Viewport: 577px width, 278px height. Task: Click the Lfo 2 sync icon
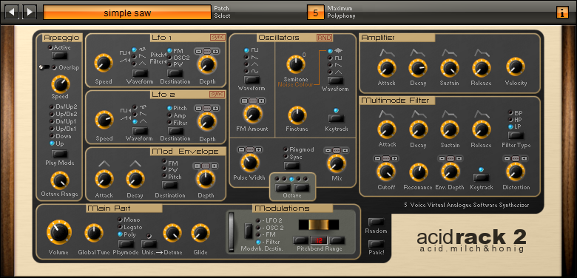click(217, 94)
